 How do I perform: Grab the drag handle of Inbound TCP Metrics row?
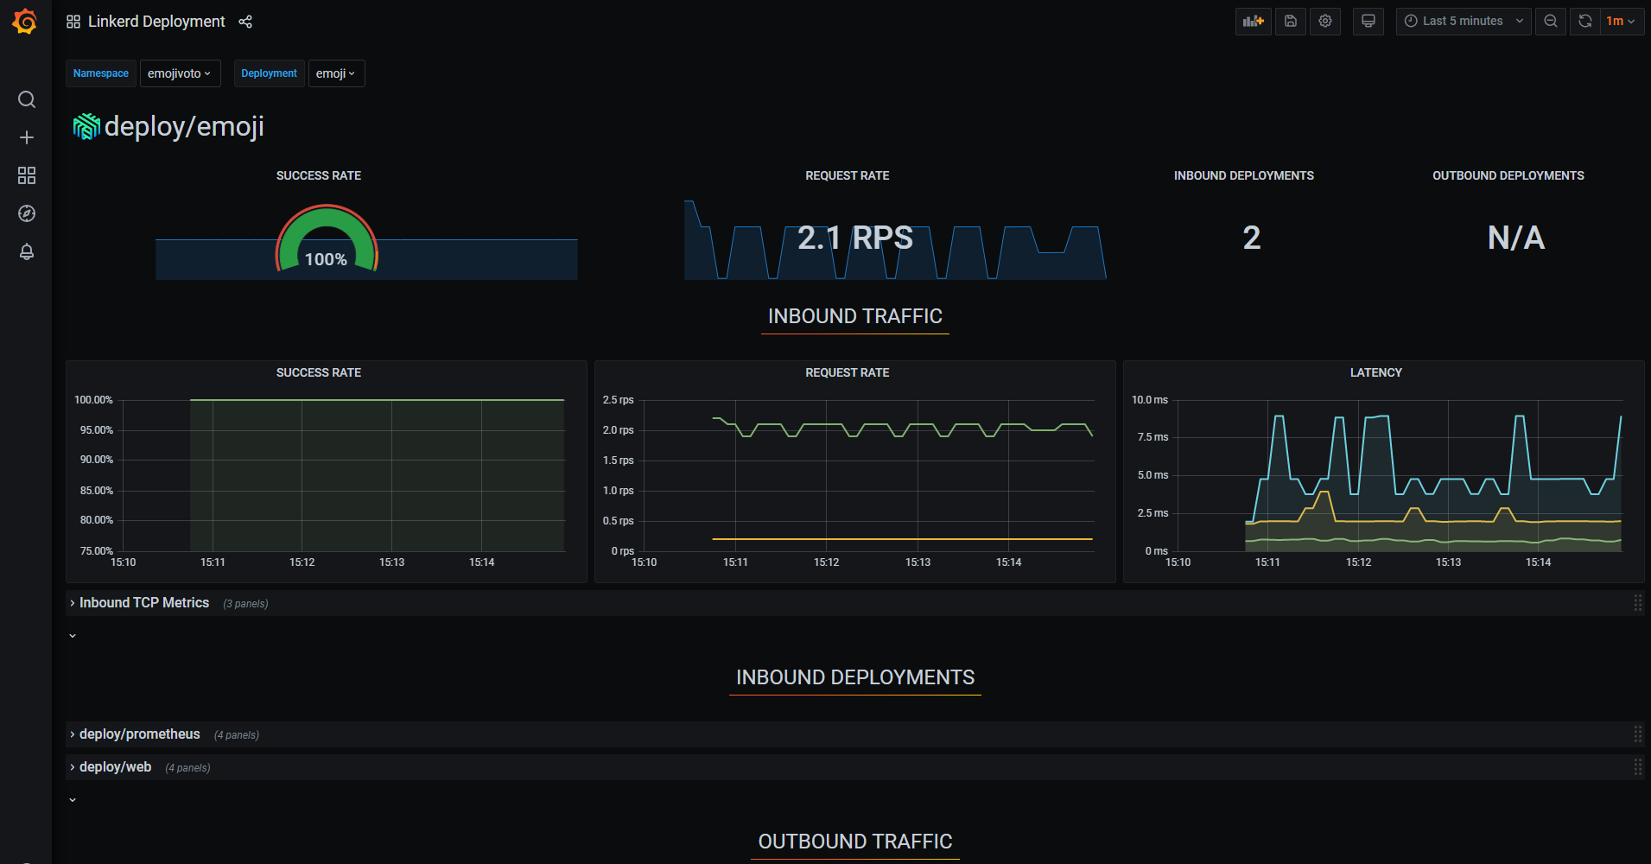pyautogui.click(x=1638, y=603)
